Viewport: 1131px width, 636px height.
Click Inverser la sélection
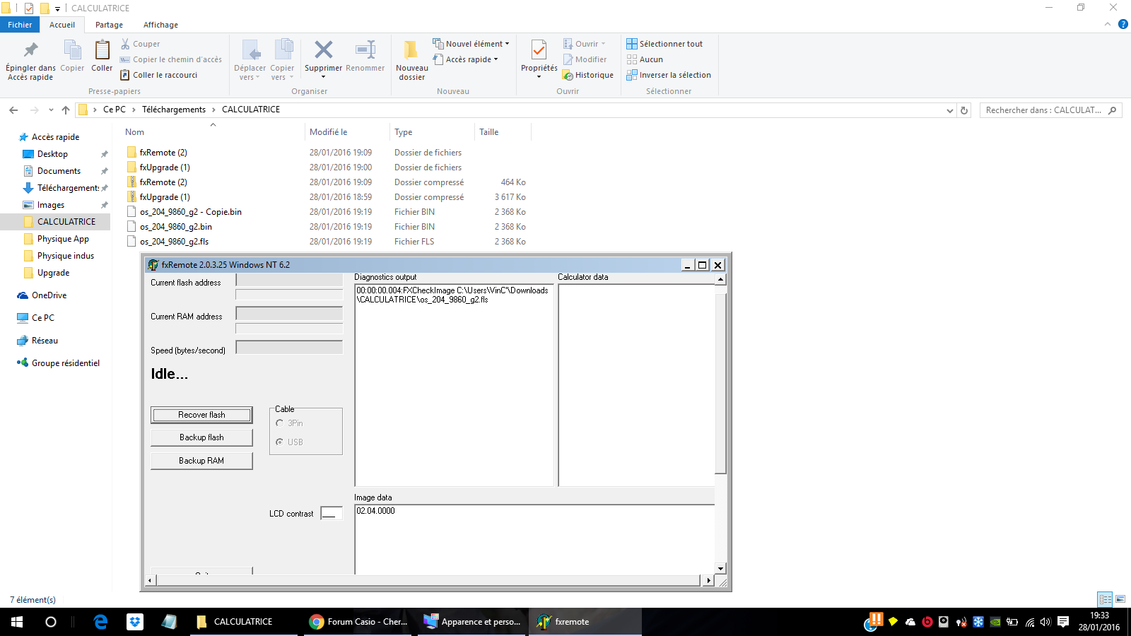669,75
